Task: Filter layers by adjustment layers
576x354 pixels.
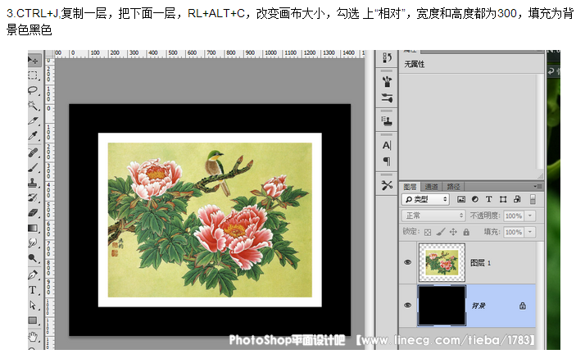Action: click(475, 199)
